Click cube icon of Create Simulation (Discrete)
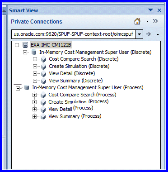The width and height of the screenshot is (168, 172). tap(44, 67)
